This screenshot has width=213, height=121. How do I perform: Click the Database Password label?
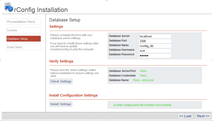click(121, 54)
